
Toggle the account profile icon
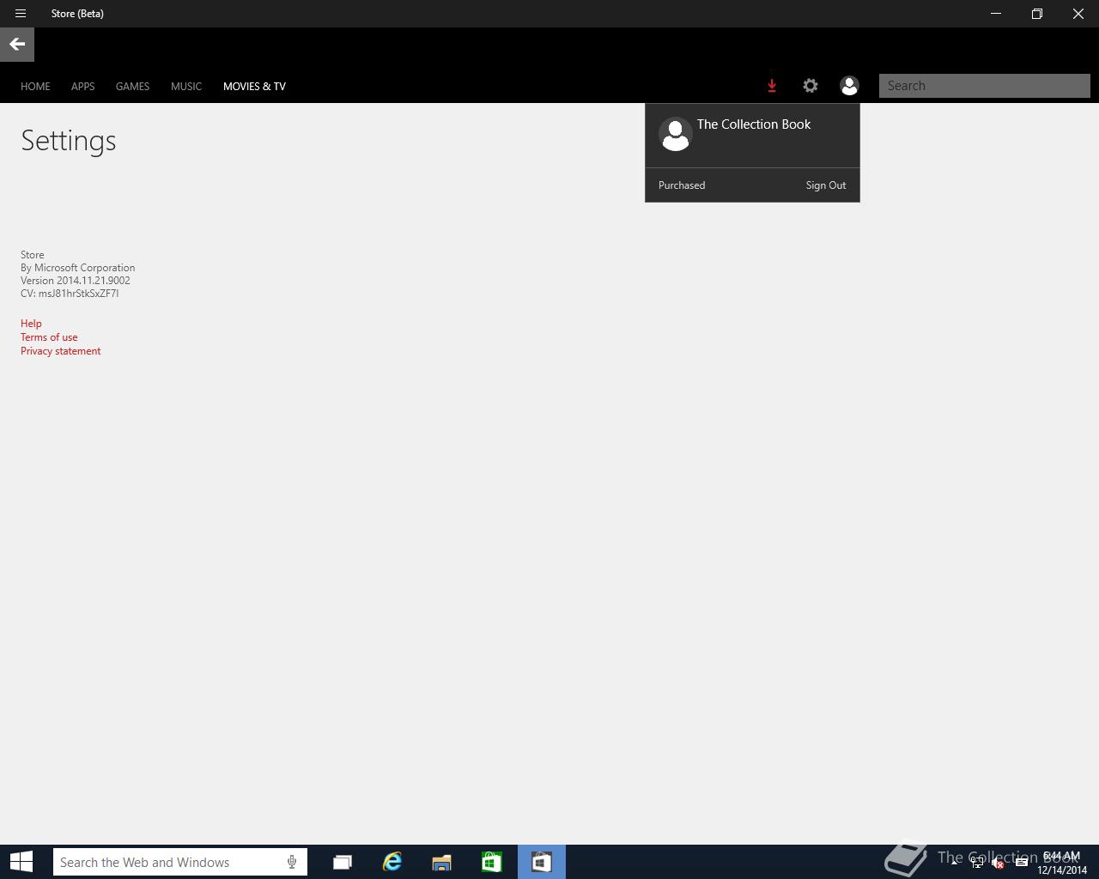tap(849, 86)
